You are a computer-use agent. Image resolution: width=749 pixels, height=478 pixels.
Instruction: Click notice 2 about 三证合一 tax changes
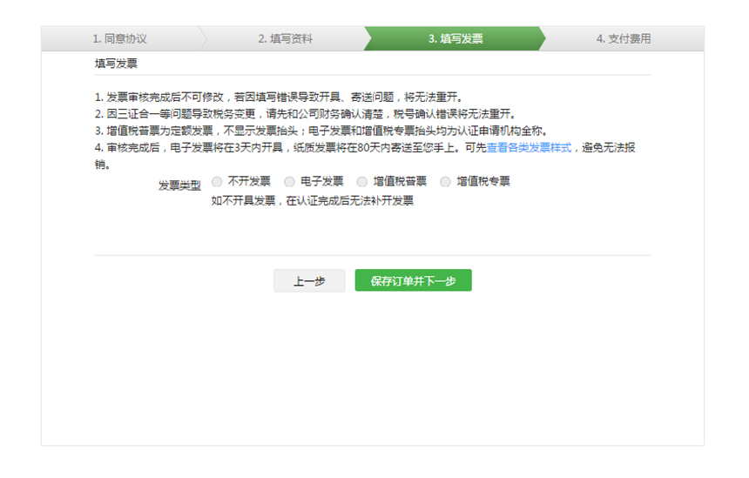305,114
